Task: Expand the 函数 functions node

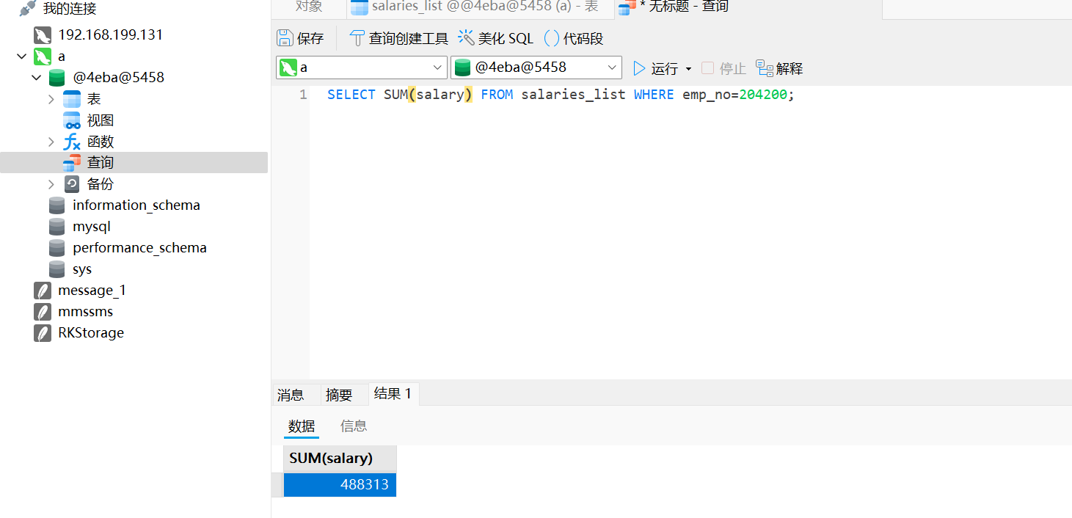Action: click(x=51, y=142)
